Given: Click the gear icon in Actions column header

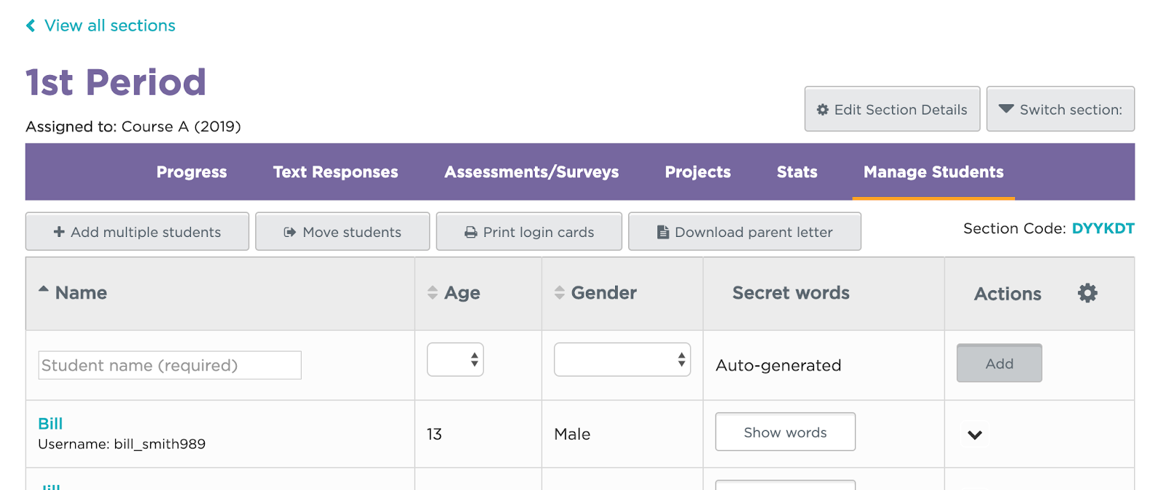Looking at the screenshot, I should 1087,293.
